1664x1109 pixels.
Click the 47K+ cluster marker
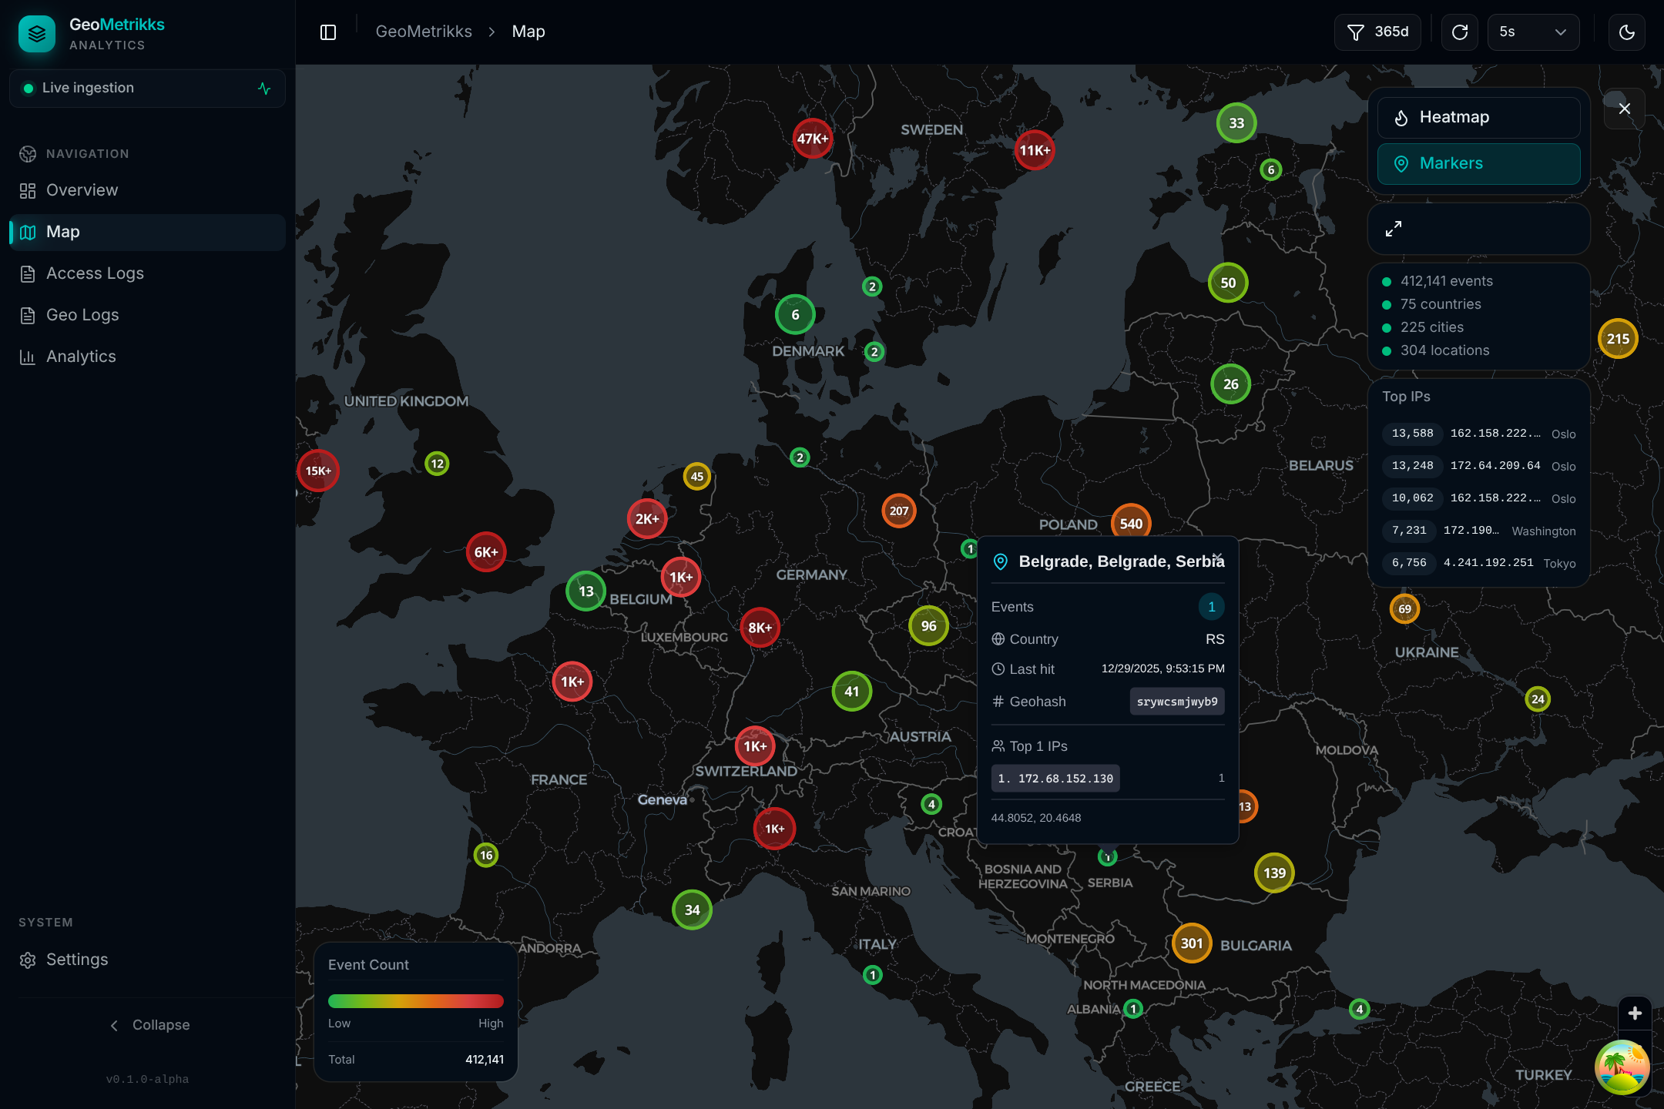point(812,139)
